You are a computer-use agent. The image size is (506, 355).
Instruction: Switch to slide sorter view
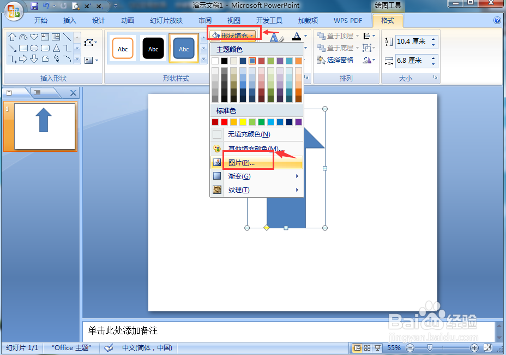(368, 348)
